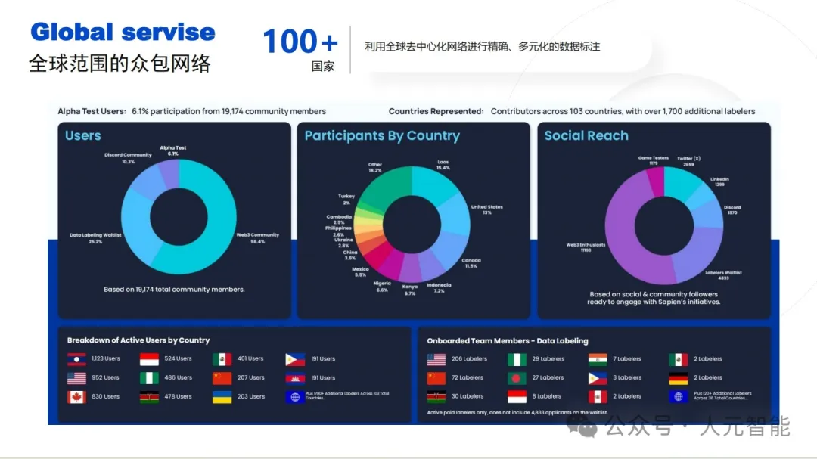Click the Participants By Country title
The width and height of the screenshot is (817, 459).
point(382,135)
